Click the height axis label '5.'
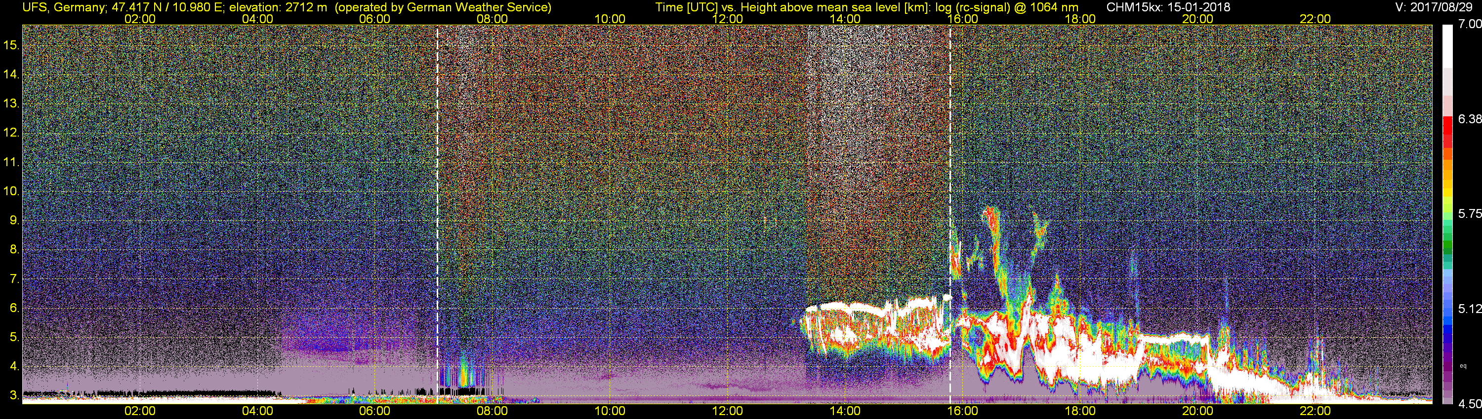This screenshot has width=1482, height=419. click(14, 338)
